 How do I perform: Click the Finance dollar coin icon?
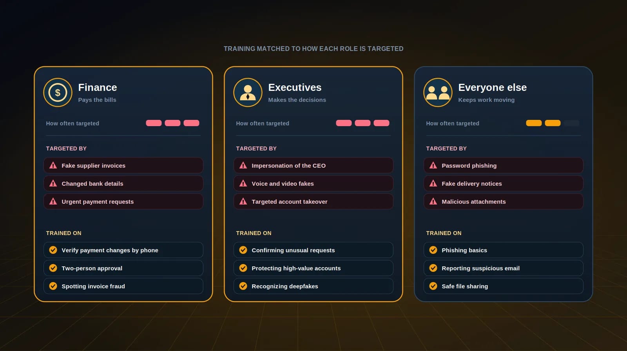(x=58, y=92)
